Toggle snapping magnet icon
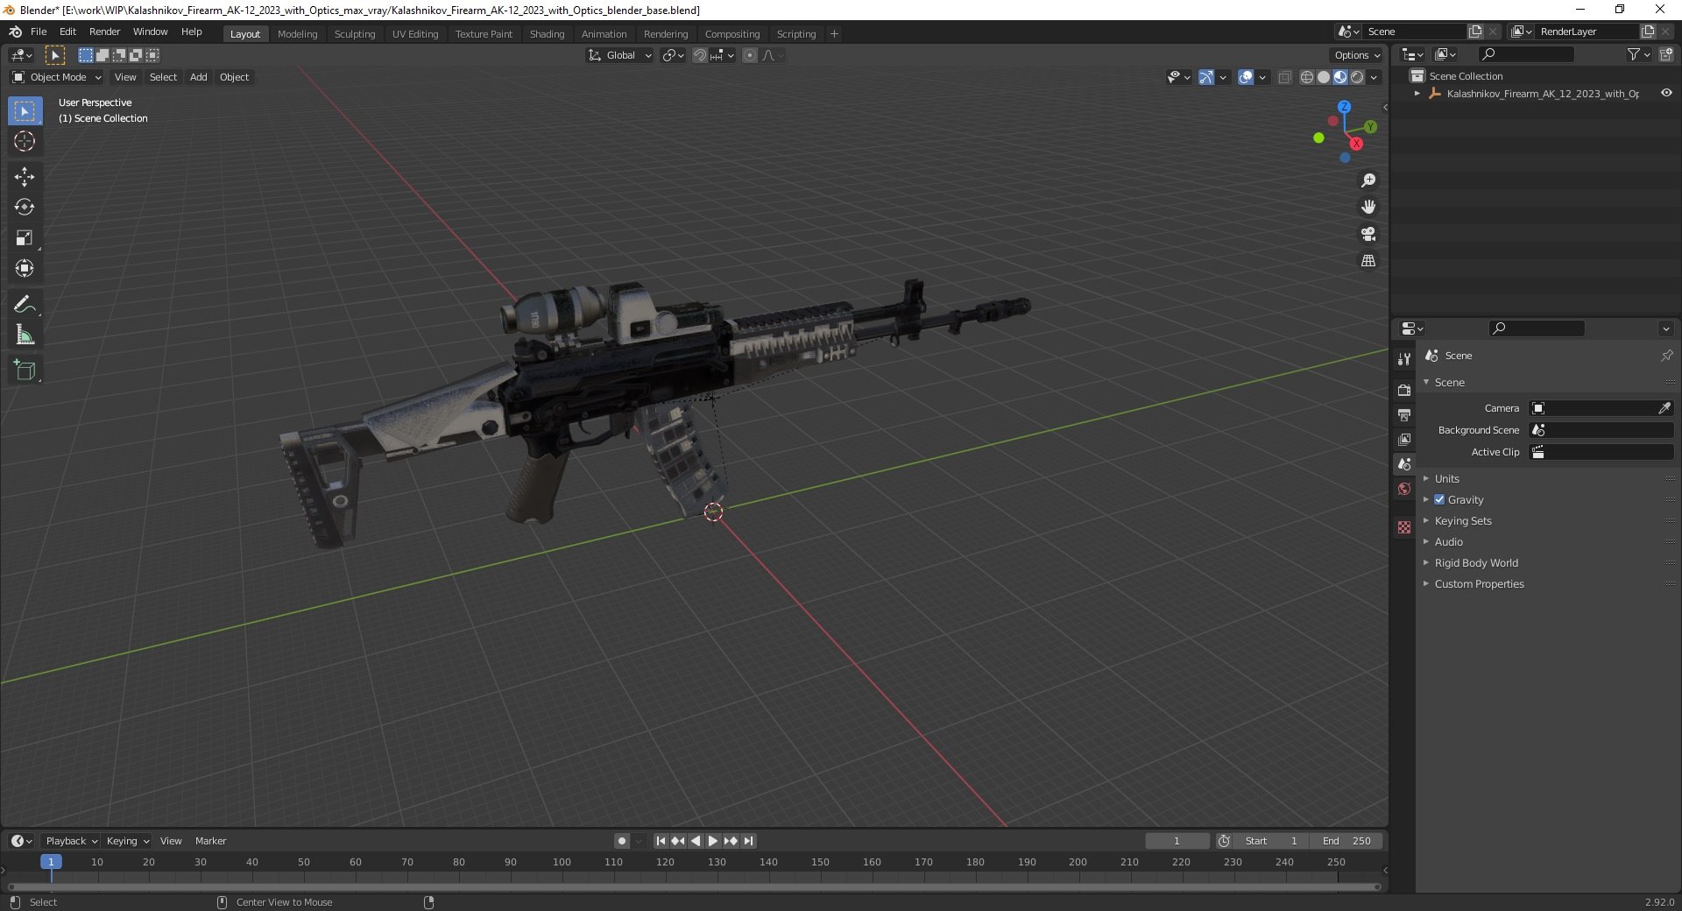1682x911 pixels. pos(699,55)
